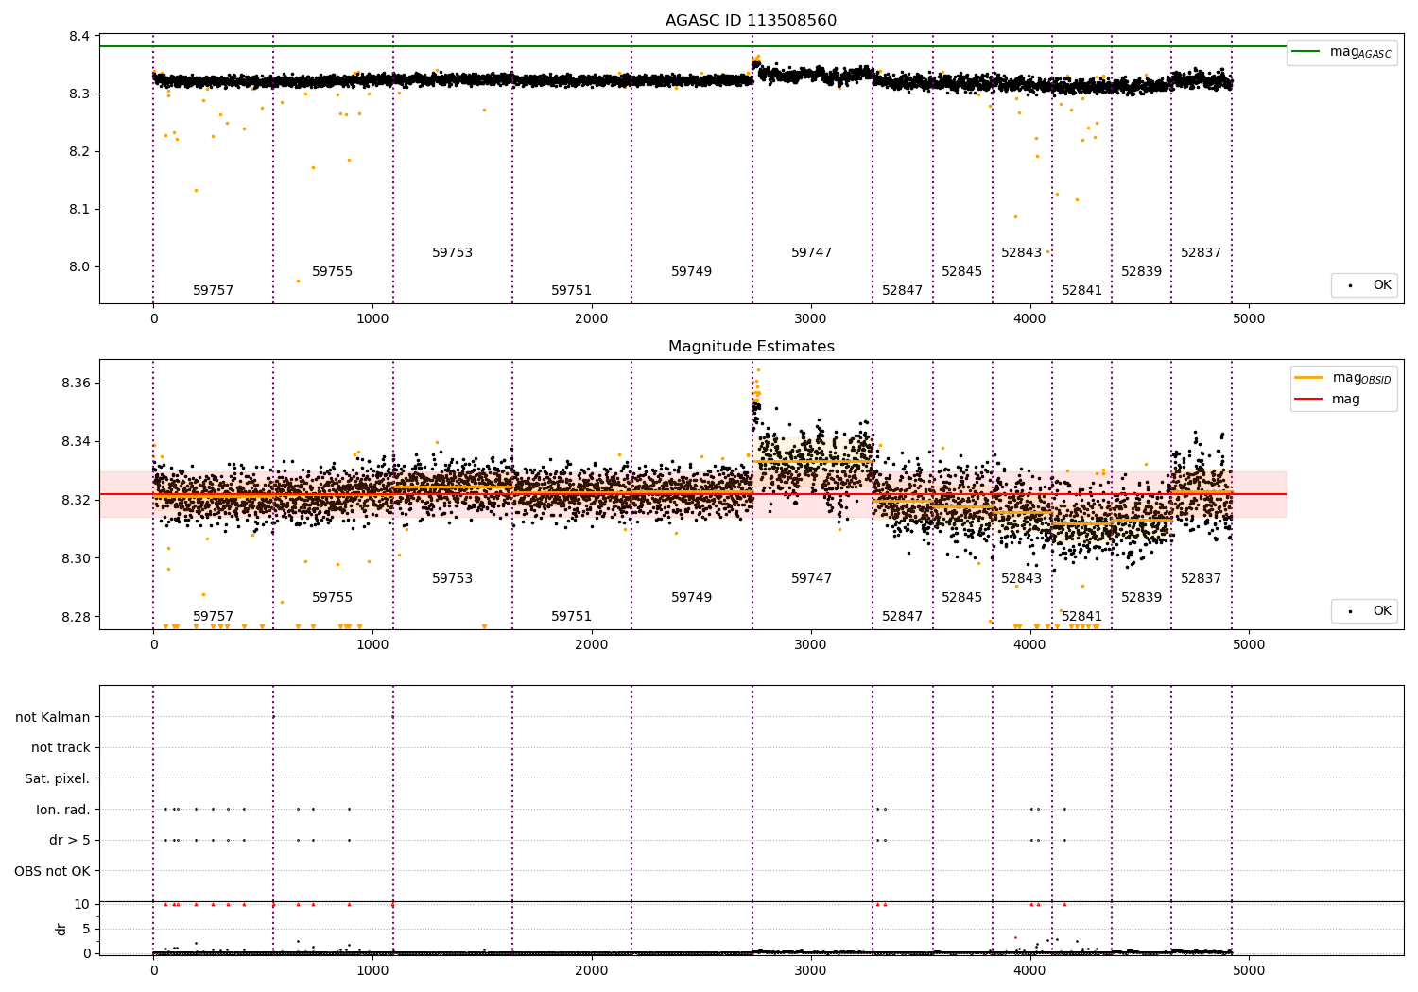Click the orange mag OBSID legend line
Viewport: 1418px width, 992px height.
(x=1310, y=378)
